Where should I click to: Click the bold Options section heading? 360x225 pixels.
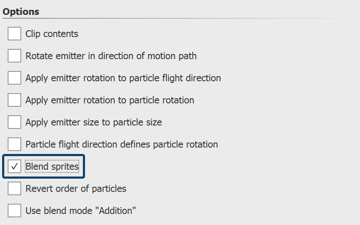pos(21,12)
